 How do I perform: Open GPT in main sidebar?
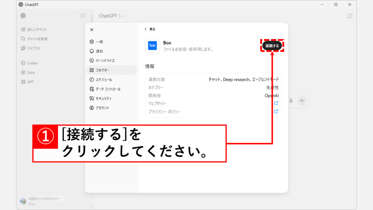pyautogui.click(x=27, y=82)
